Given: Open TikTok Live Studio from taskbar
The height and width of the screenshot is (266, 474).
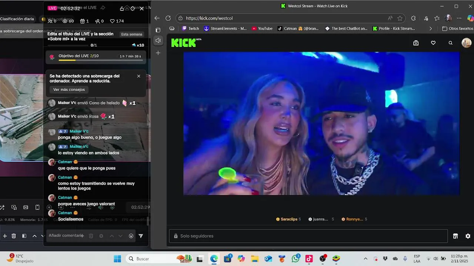Looking at the screenshot, I should tap(309, 259).
